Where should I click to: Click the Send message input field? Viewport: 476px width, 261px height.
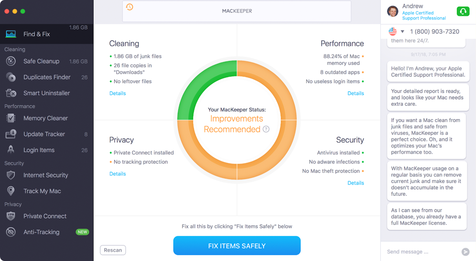pos(421,251)
